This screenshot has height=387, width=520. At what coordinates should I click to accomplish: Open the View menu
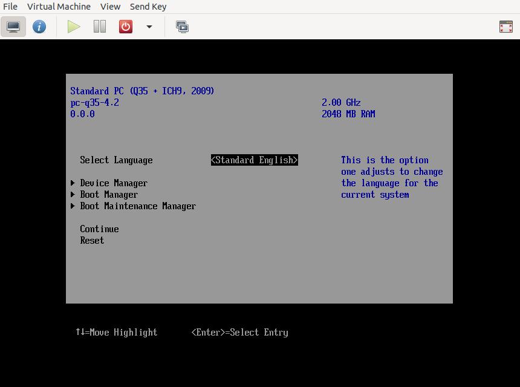(x=110, y=7)
